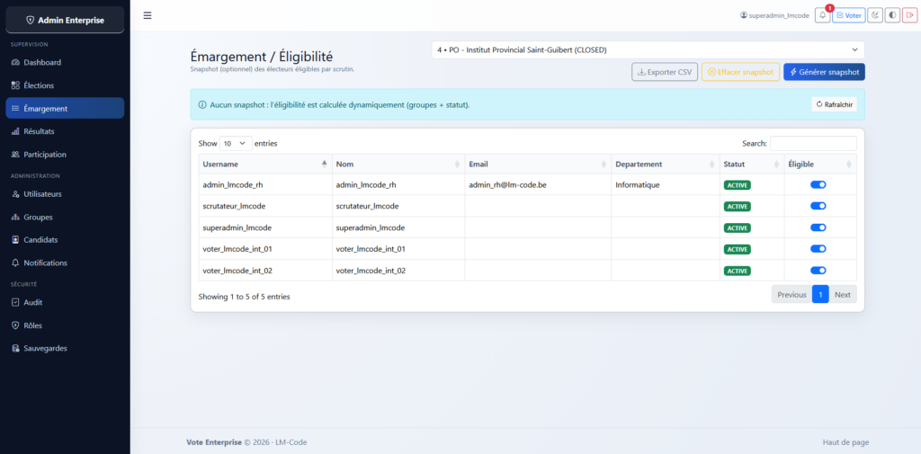This screenshot has height=454, width=921.
Task: Expand the entries-per-page dropdown
Action: 235,144
